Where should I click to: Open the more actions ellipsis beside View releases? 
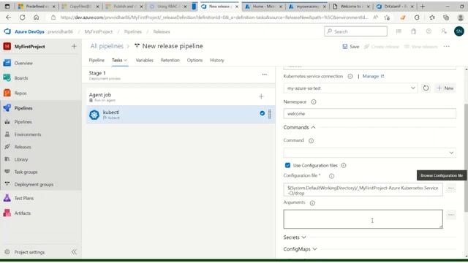[x=447, y=47]
